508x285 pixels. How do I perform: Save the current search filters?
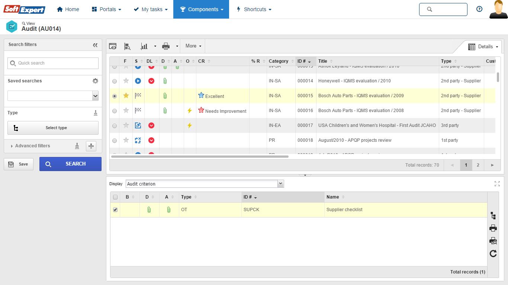[19, 164]
